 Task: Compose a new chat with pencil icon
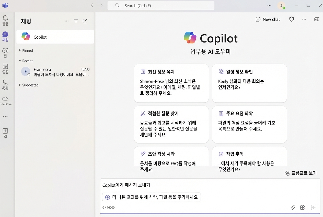[x=85, y=21]
